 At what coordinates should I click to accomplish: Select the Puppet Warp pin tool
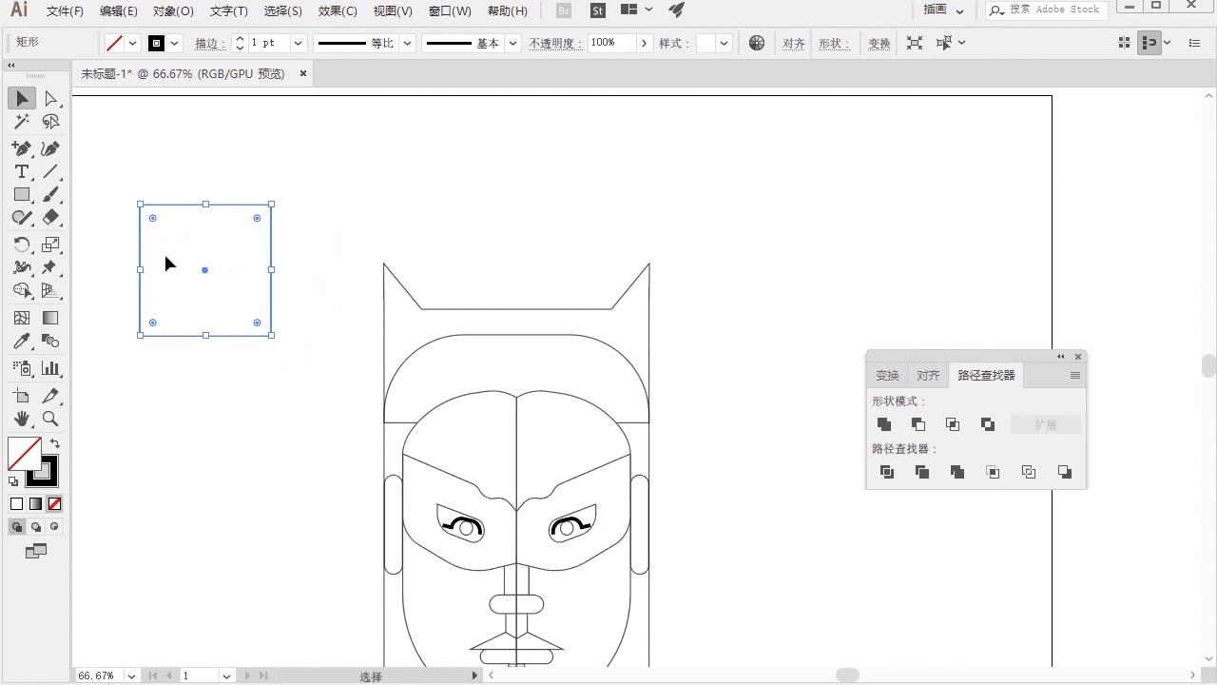point(50,268)
